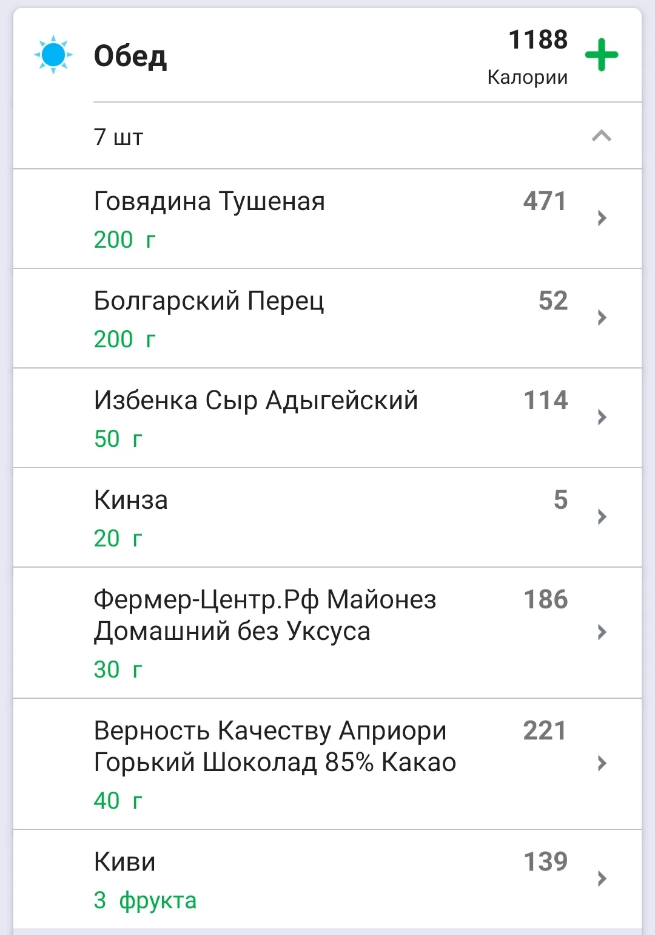Tap the 1188 Калории total
655x935 pixels.
pyautogui.click(x=528, y=56)
